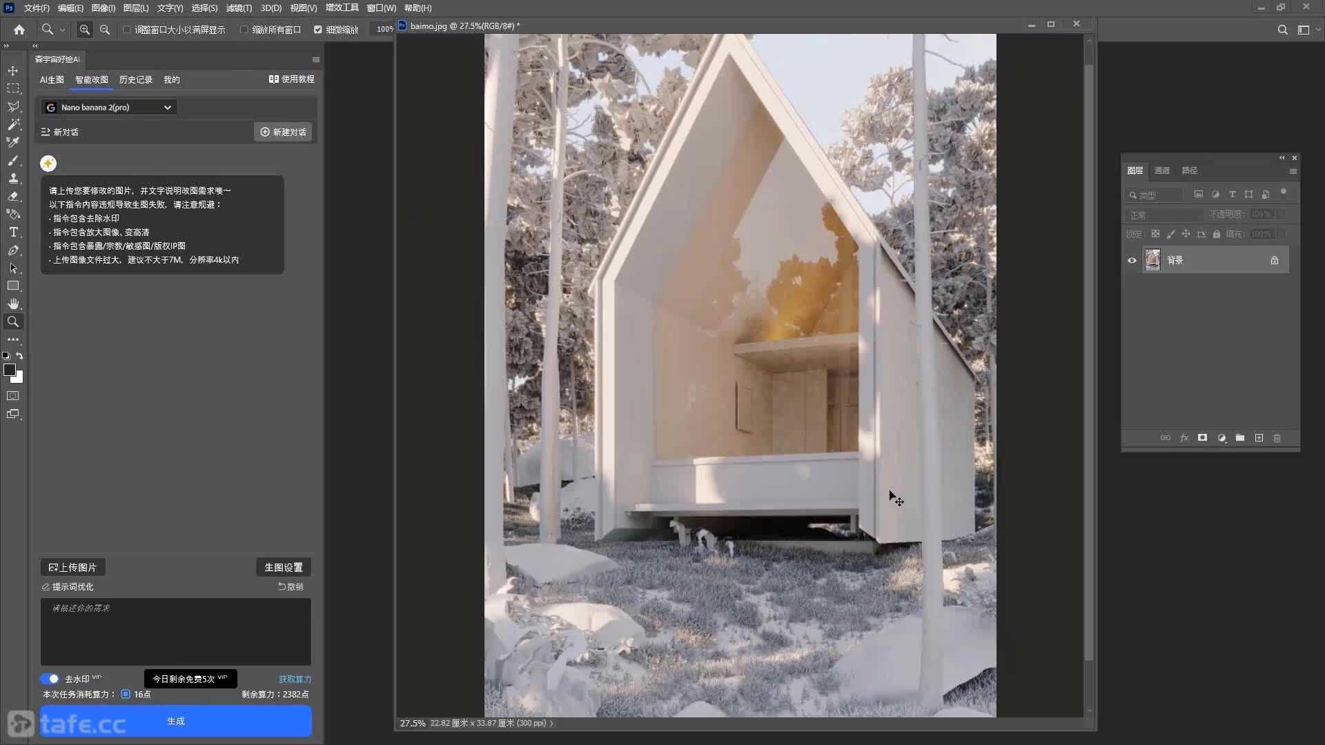The height and width of the screenshot is (745, 1325).
Task: Select the Move tool
Action: pos(13,70)
